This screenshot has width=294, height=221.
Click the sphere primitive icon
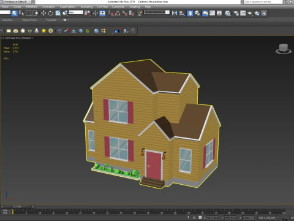pyautogui.click(x=23, y=31)
